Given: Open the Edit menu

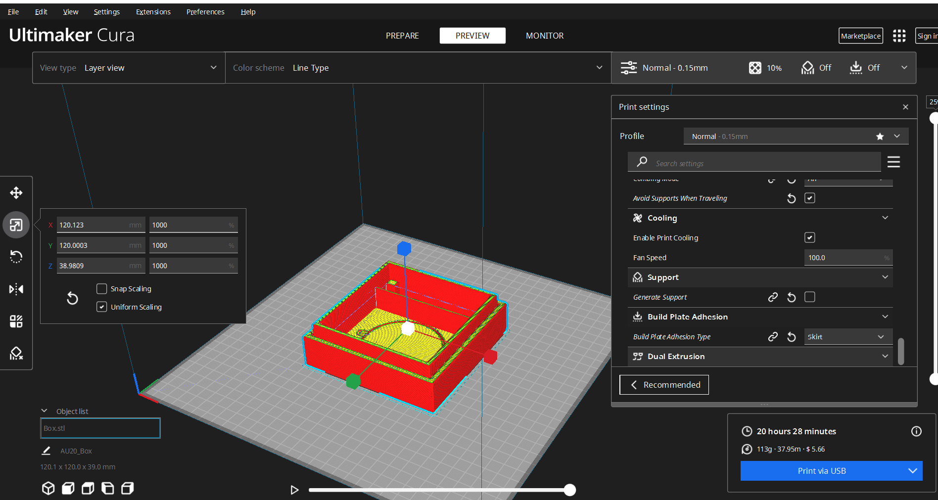Looking at the screenshot, I should (x=41, y=12).
